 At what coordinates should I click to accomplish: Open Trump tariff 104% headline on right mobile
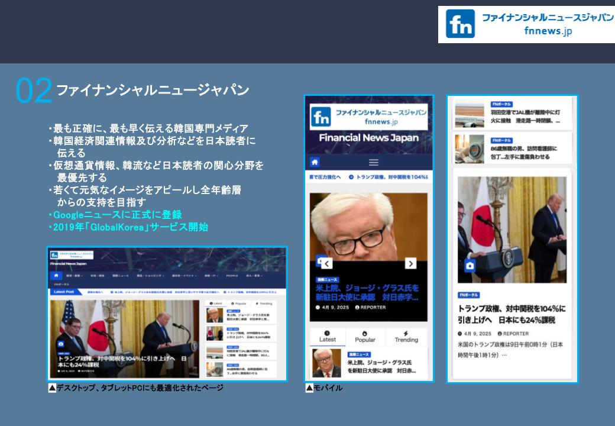point(512,314)
